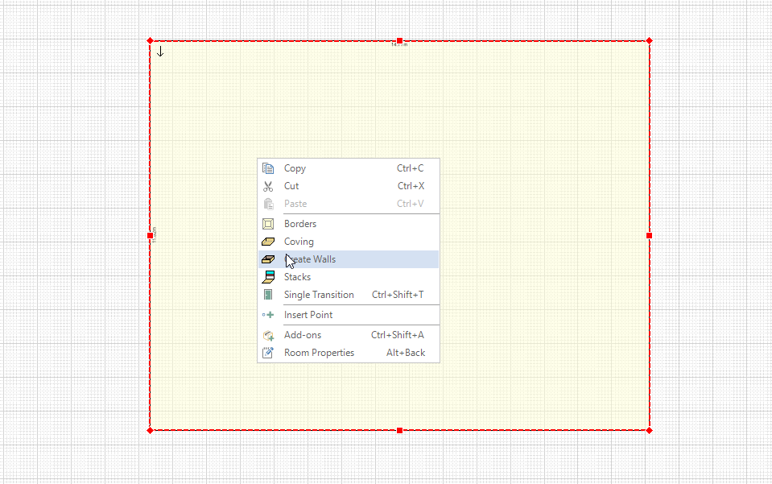Click the Ctrl+Shift+A shortcut text
Image resolution: width=772 pixels, height=484 pixels.
(398, 335)
